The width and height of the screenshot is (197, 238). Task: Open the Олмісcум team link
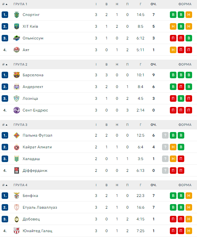click(33, 38)
